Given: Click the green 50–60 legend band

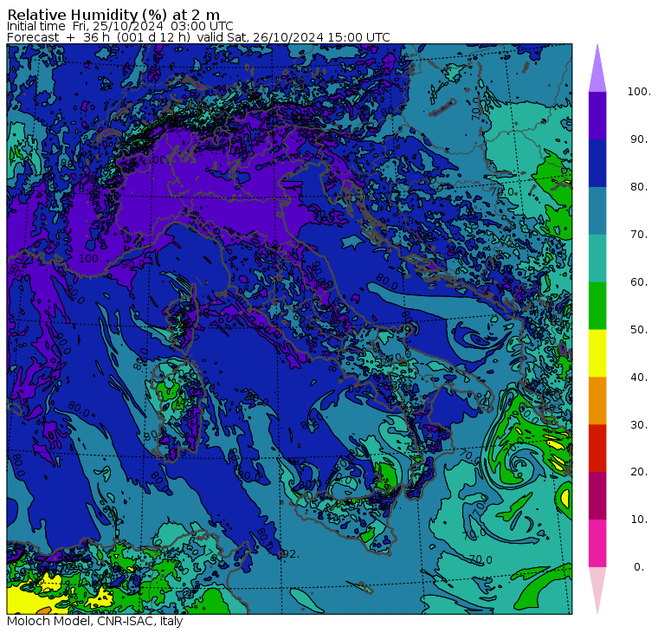Looking at the screenshot, I should [x=597, y=306].
